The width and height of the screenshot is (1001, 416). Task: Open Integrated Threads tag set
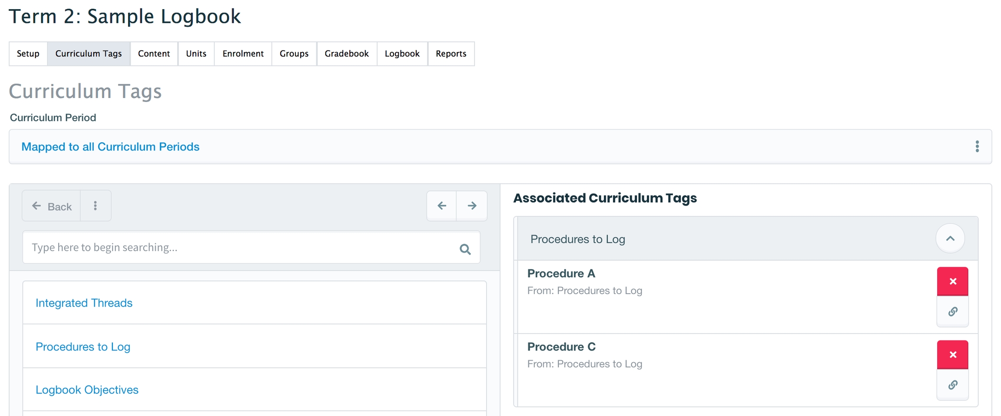coord(84,303)
